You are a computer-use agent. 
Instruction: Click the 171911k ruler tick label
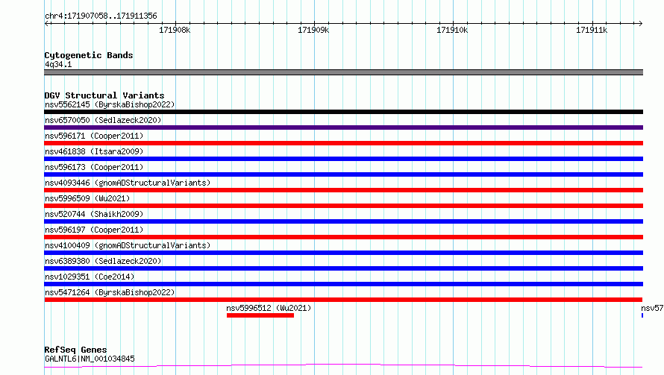point(592,30)
